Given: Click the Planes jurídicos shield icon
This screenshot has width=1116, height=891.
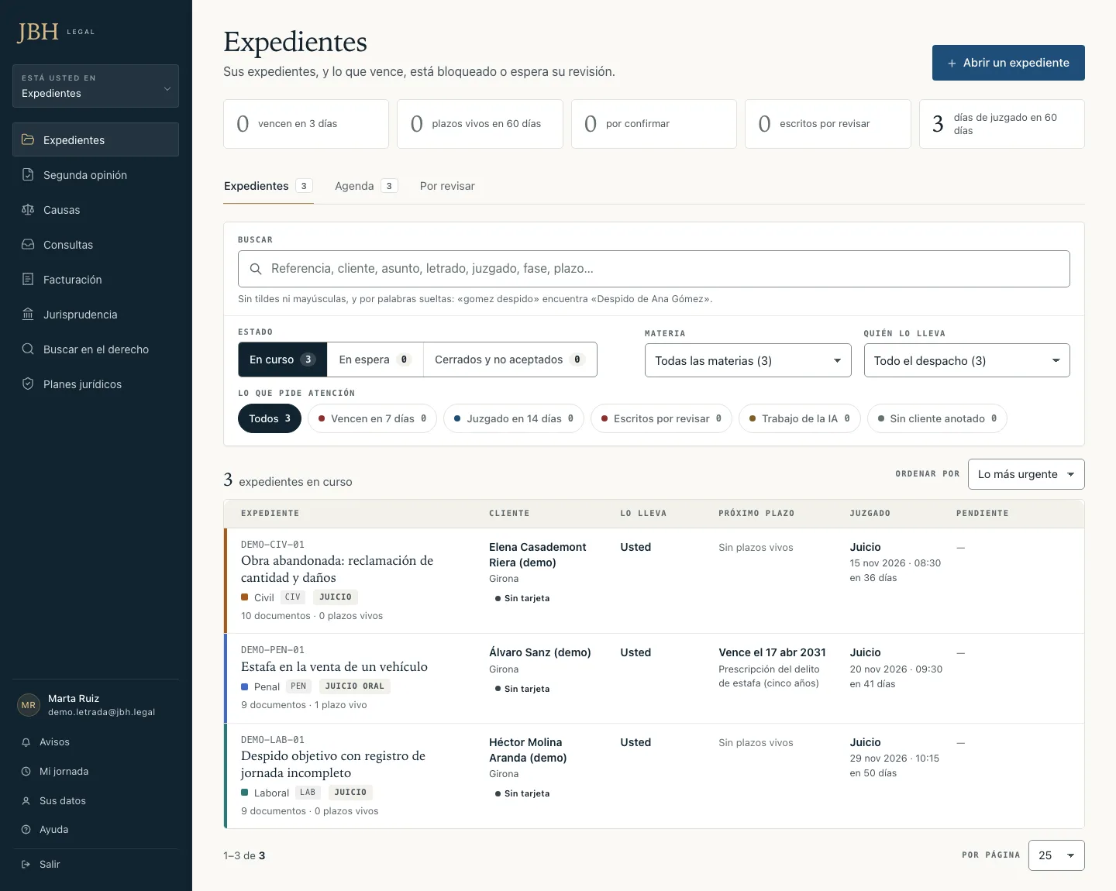Looking at the screenshot, I should 28,384.
